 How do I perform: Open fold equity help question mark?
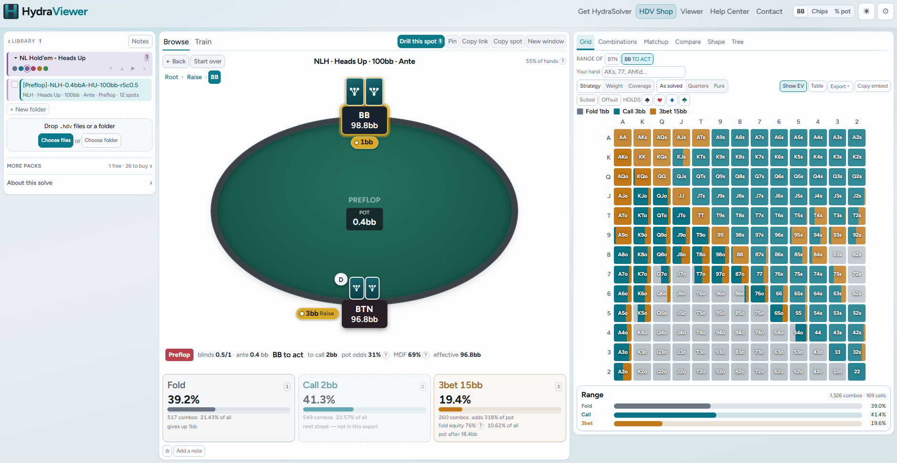(x=480, y=426)
